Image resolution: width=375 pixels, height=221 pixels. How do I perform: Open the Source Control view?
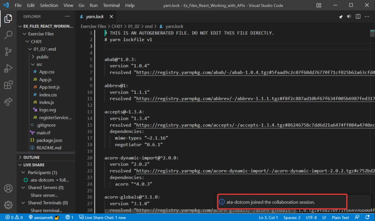(8, 52)
